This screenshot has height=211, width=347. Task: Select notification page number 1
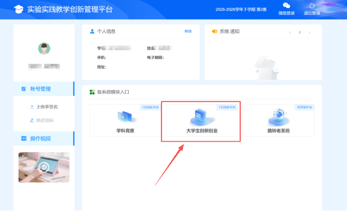(x=299, y=32)
